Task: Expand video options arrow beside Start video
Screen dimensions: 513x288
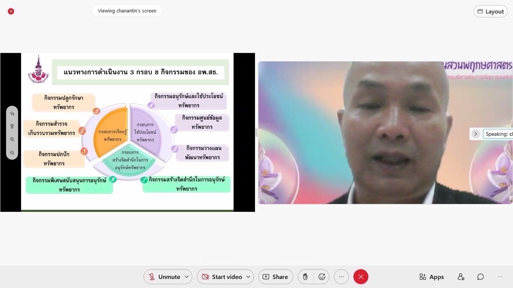Action: (248, 277)
